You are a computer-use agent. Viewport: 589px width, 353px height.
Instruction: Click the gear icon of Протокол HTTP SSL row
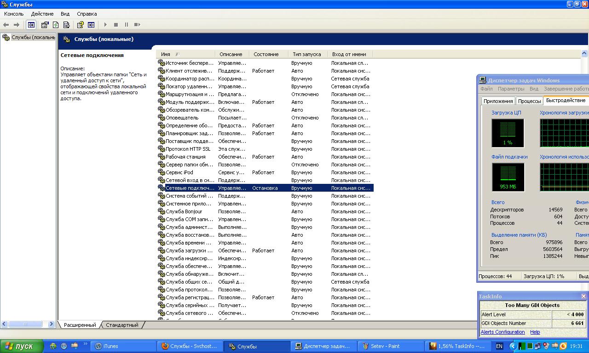point(161,149)
